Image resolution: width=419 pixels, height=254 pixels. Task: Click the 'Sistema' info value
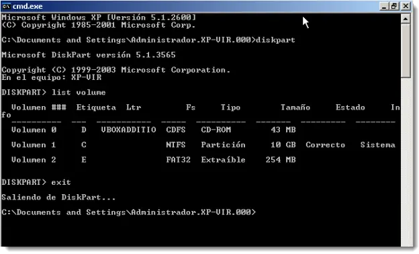pos(377,145)
